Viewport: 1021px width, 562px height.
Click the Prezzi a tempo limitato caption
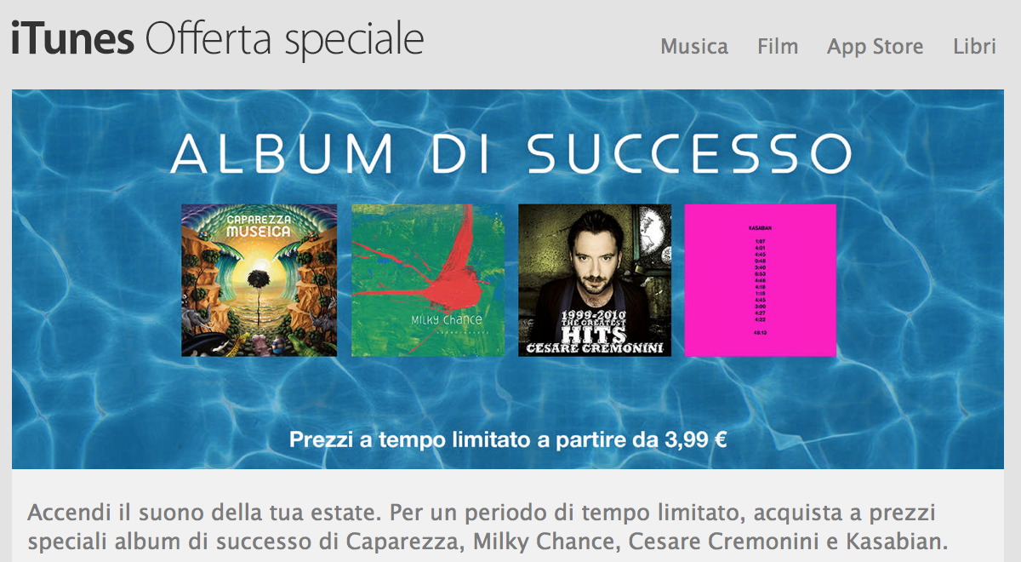(x=508, y=440)
